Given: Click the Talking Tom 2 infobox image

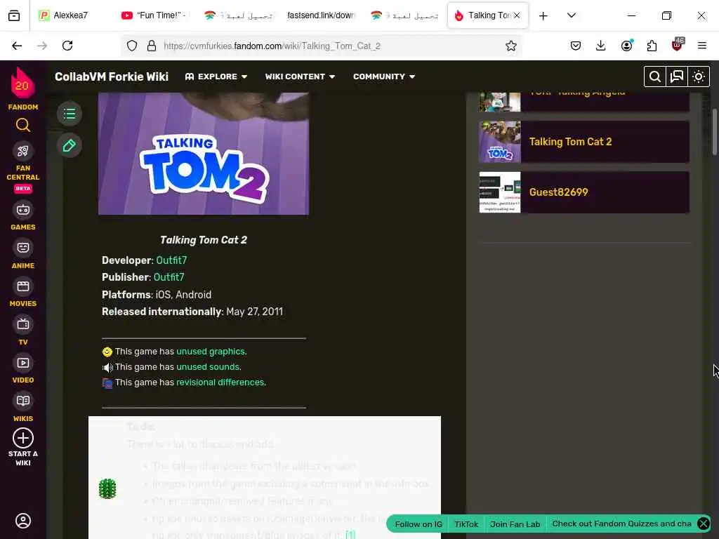Looking at the screenshot, I should [x=204, y=154].
